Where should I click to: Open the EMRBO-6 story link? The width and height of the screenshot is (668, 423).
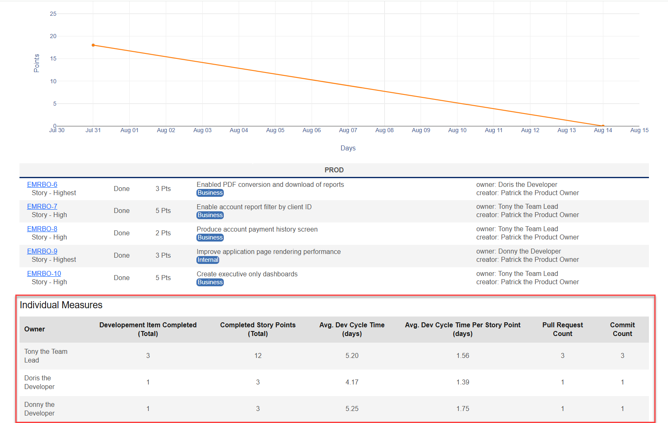[42, 184]
